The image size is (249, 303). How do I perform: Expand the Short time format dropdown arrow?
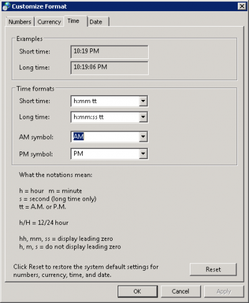tap(143, 101)
